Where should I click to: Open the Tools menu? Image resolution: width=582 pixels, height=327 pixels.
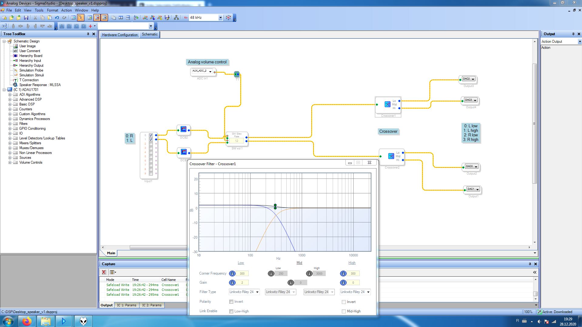[39, 10]
